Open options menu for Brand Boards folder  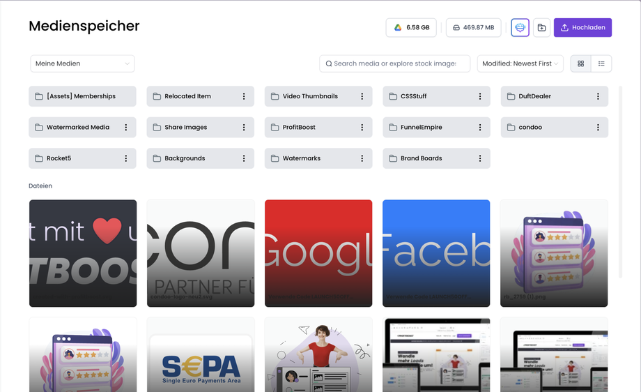pos(480,158)
